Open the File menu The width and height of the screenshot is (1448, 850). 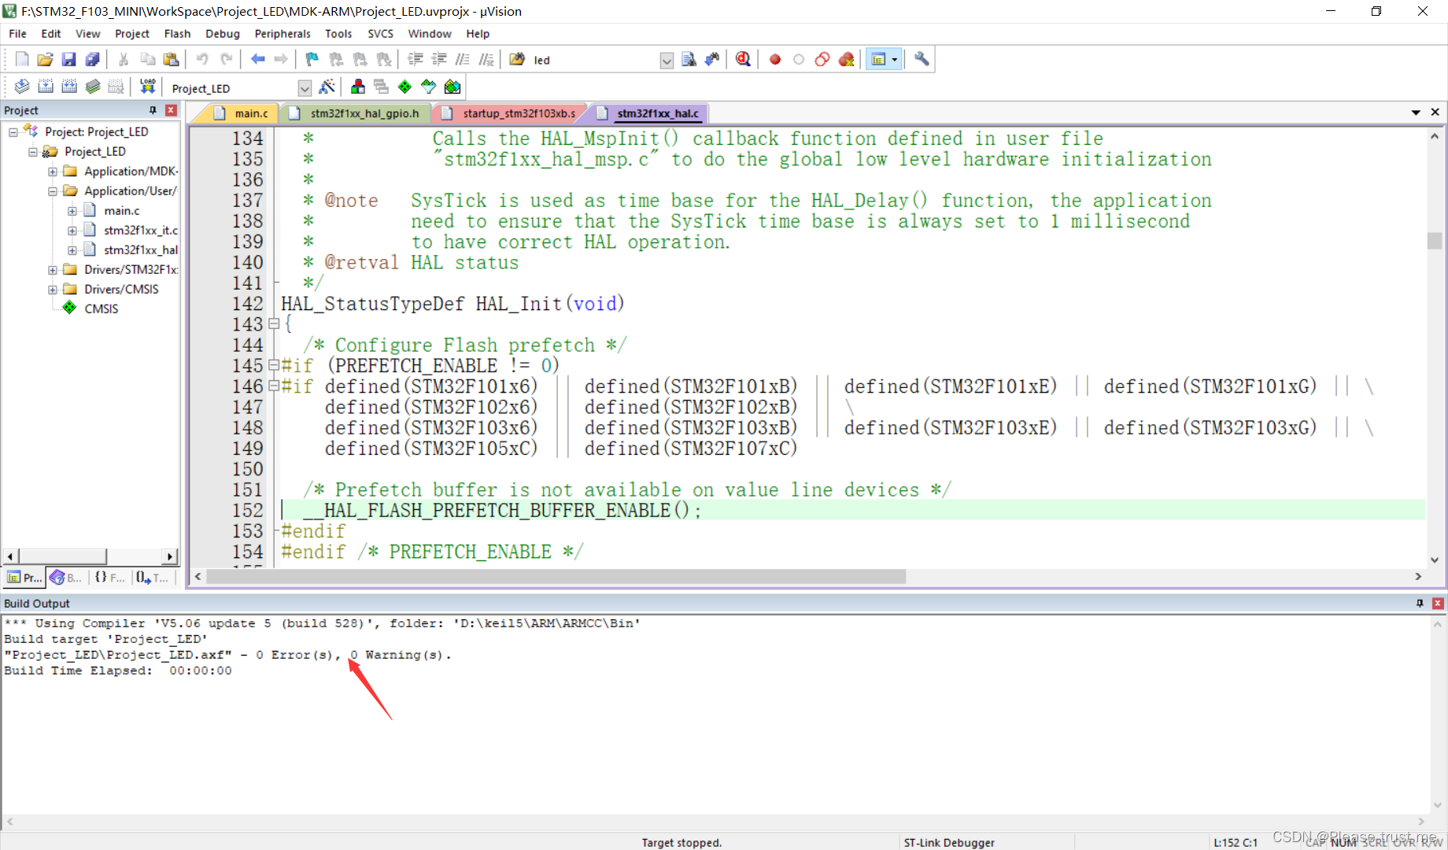point(17,34)
